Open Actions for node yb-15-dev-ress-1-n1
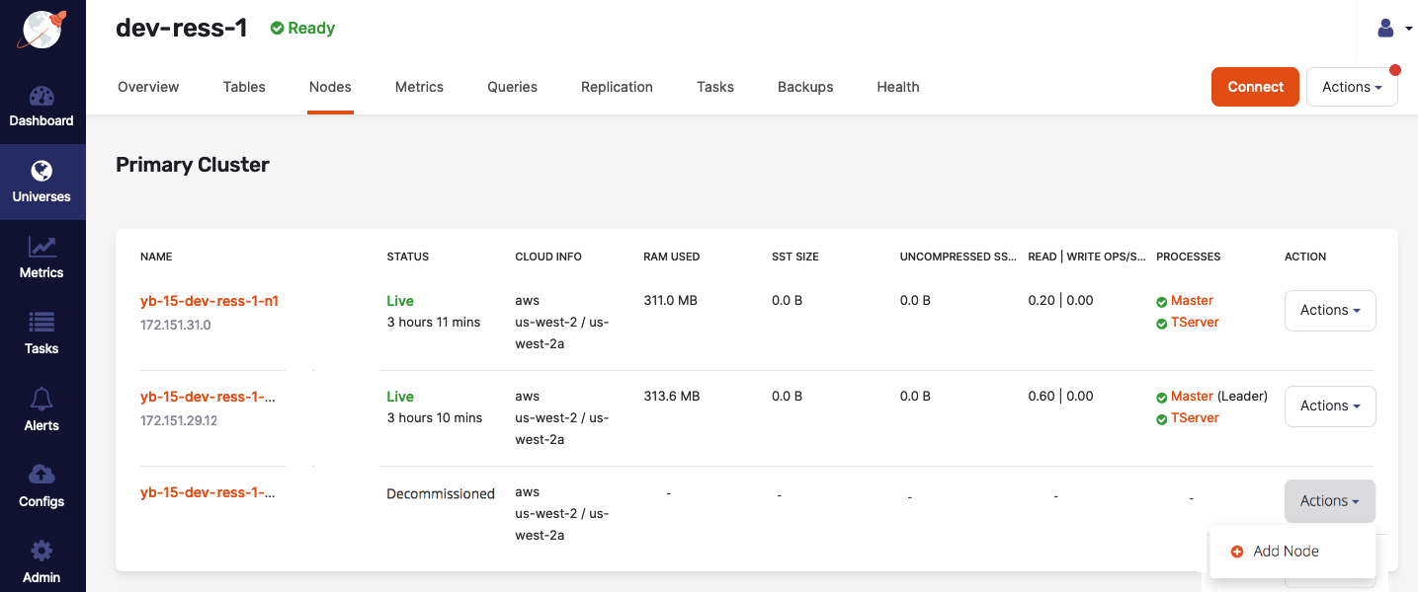Viewport: 1418px width, 592px height. point(1330,310)
